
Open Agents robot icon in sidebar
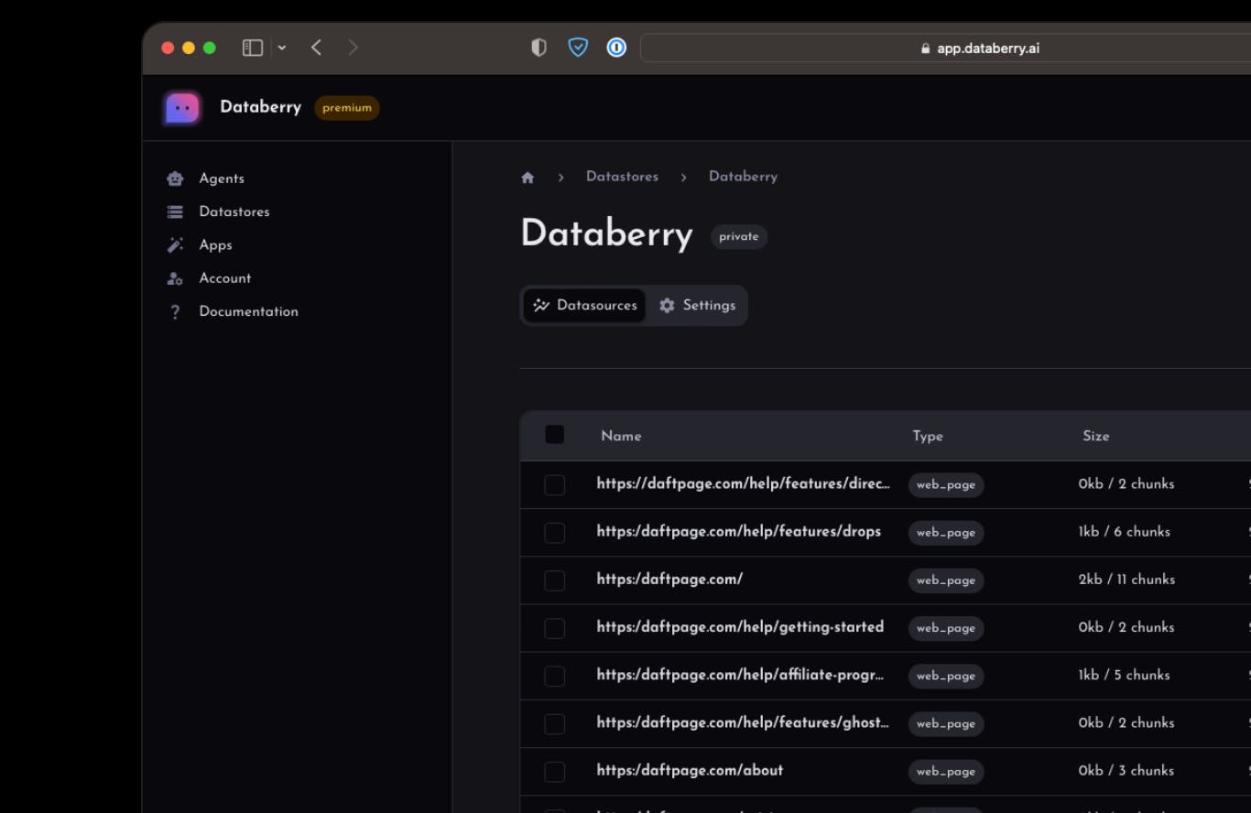[x=175, y=179]
